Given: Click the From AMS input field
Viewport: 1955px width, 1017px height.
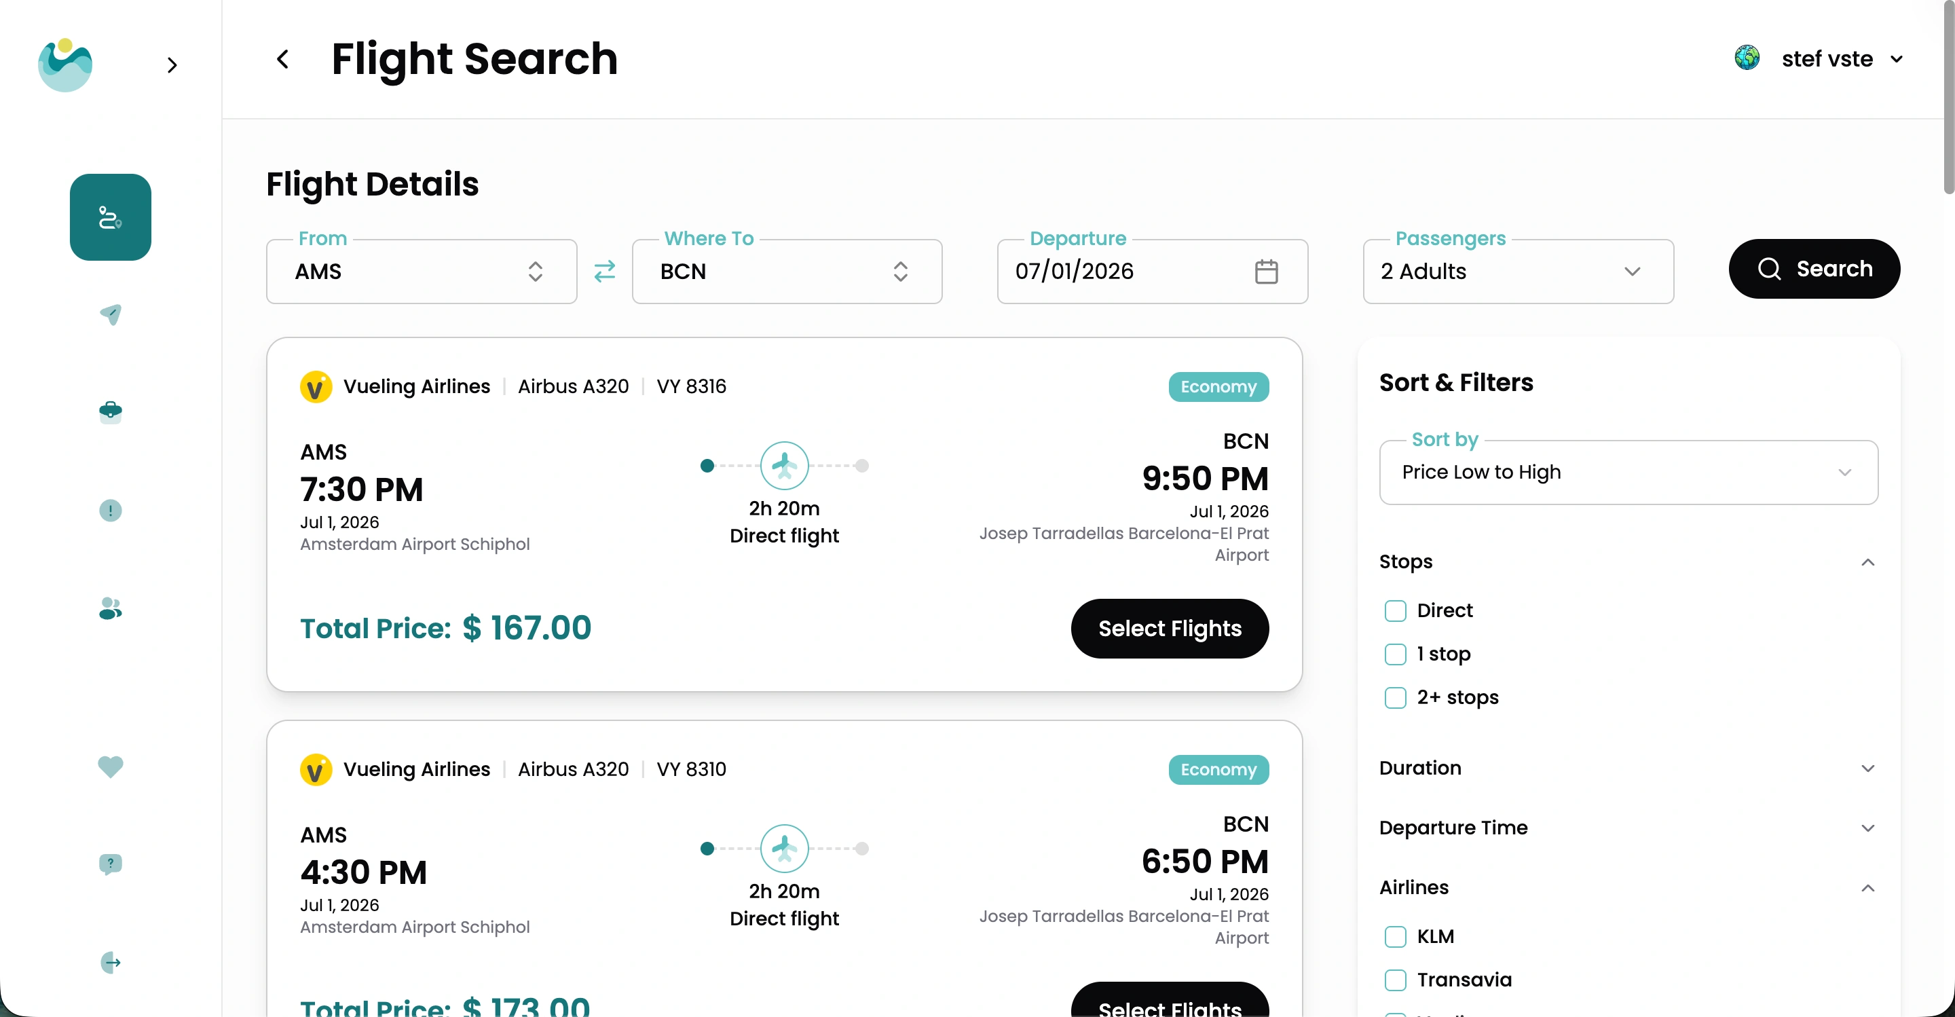Looking at the screenshot, I should (410, 272).
